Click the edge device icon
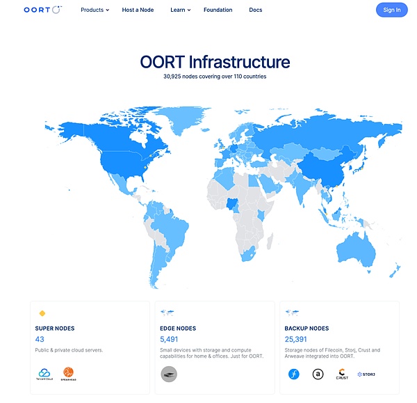Screen dimensions: 417x403 click(169, 374)
